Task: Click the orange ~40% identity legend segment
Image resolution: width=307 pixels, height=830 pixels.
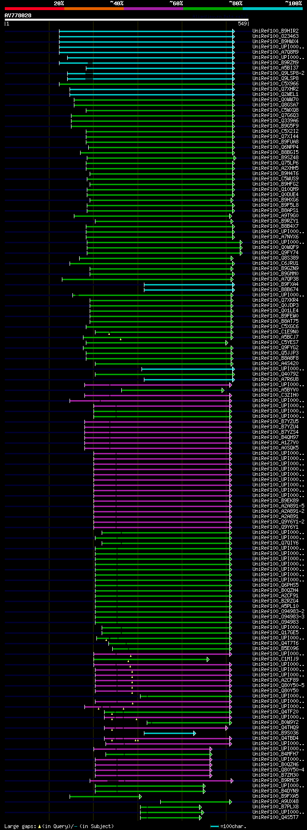Action: 94,9
